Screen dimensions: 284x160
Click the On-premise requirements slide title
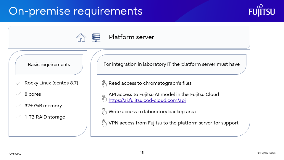(76, 11)
